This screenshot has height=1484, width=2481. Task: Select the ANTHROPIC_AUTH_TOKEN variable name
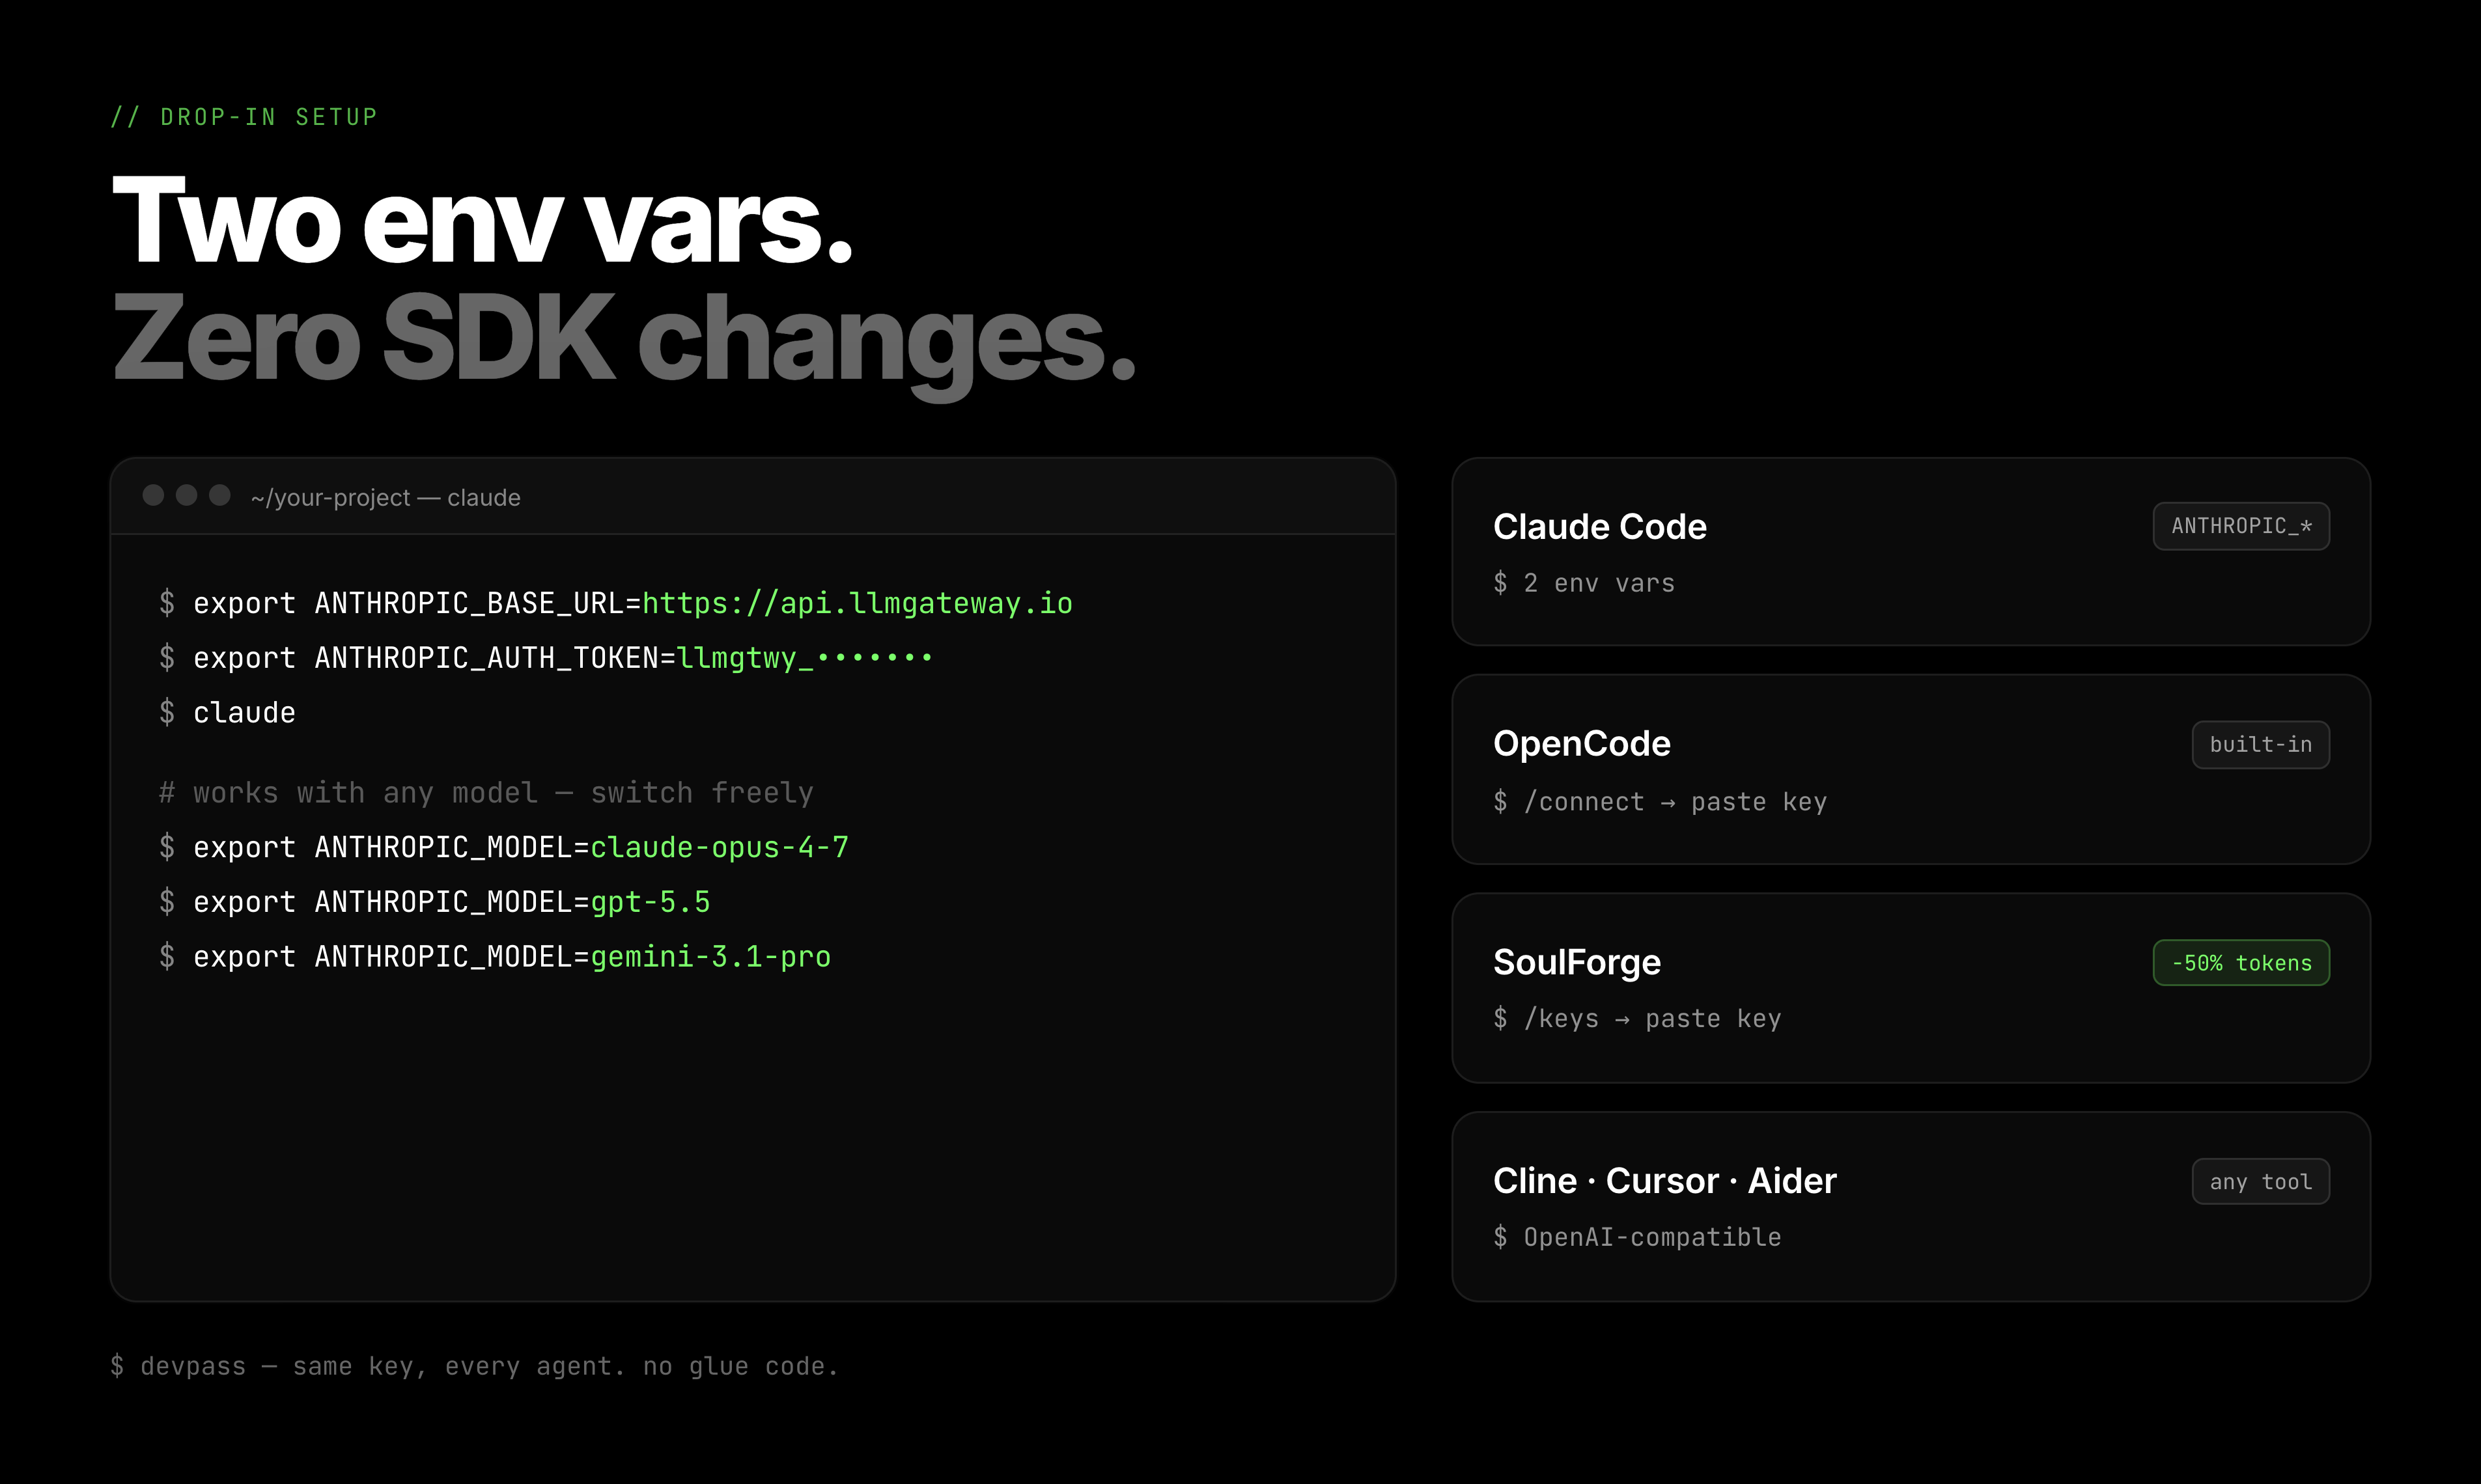coord(486,658)
